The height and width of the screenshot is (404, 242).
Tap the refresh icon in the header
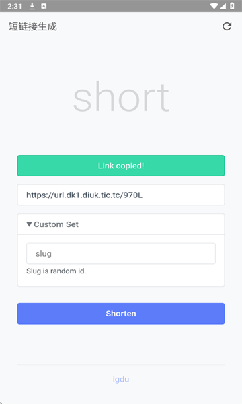pyautogui.click(x=227, y=26)
